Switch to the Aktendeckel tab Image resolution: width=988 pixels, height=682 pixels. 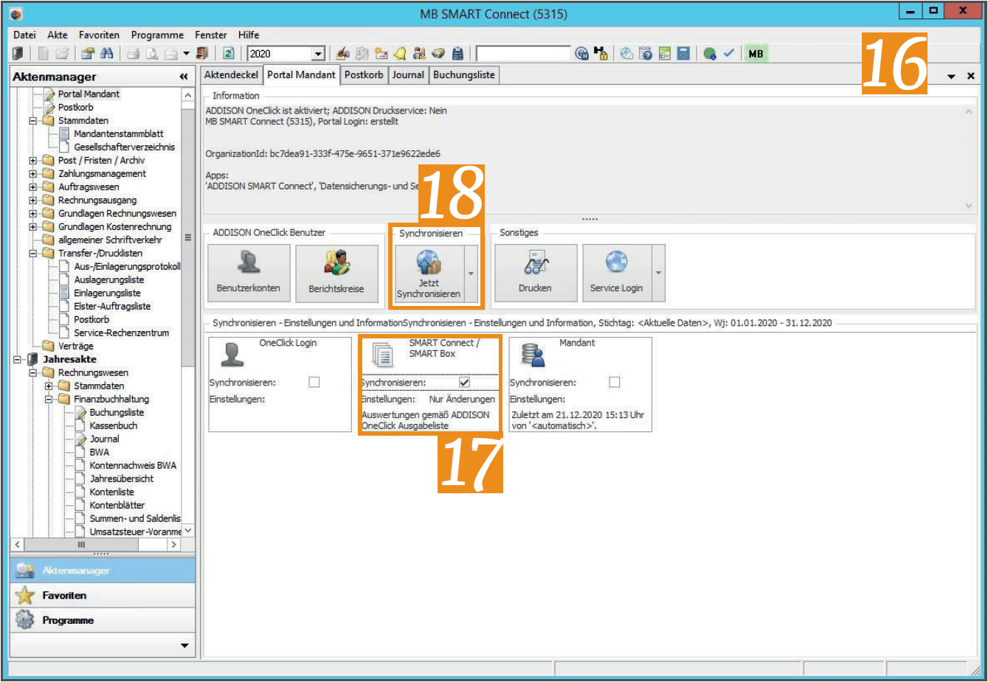coord(231,74)
